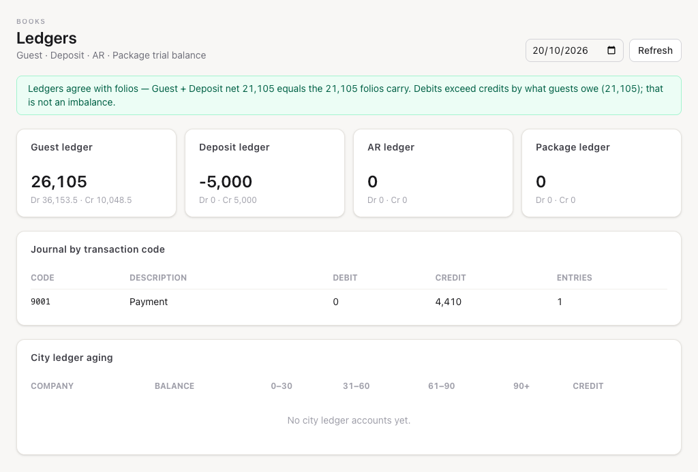The width and height of the screenshot is (698, 472).
Task: Click the Deposit ledger balance -5,000
Action: tap(226, 181)
